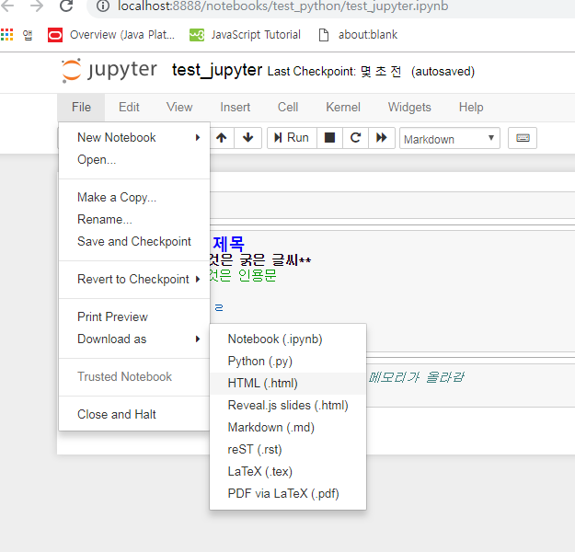The height and width of the screenshot is (552, 575).
Task: Choose Close and Halt
Action: point(134,414)
